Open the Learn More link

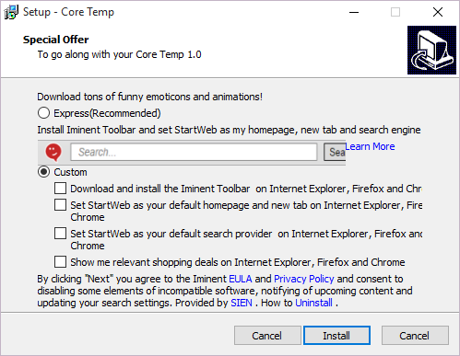(x=370, y=146)
